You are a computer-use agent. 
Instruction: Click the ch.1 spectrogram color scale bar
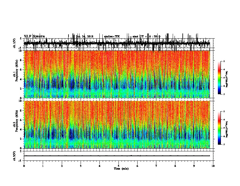[219, 78]
